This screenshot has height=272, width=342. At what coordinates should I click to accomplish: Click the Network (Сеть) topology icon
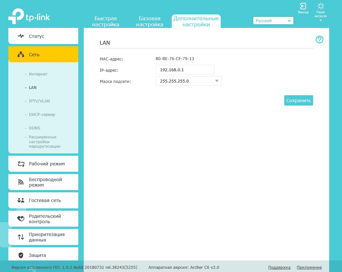(x=21, y=55)
